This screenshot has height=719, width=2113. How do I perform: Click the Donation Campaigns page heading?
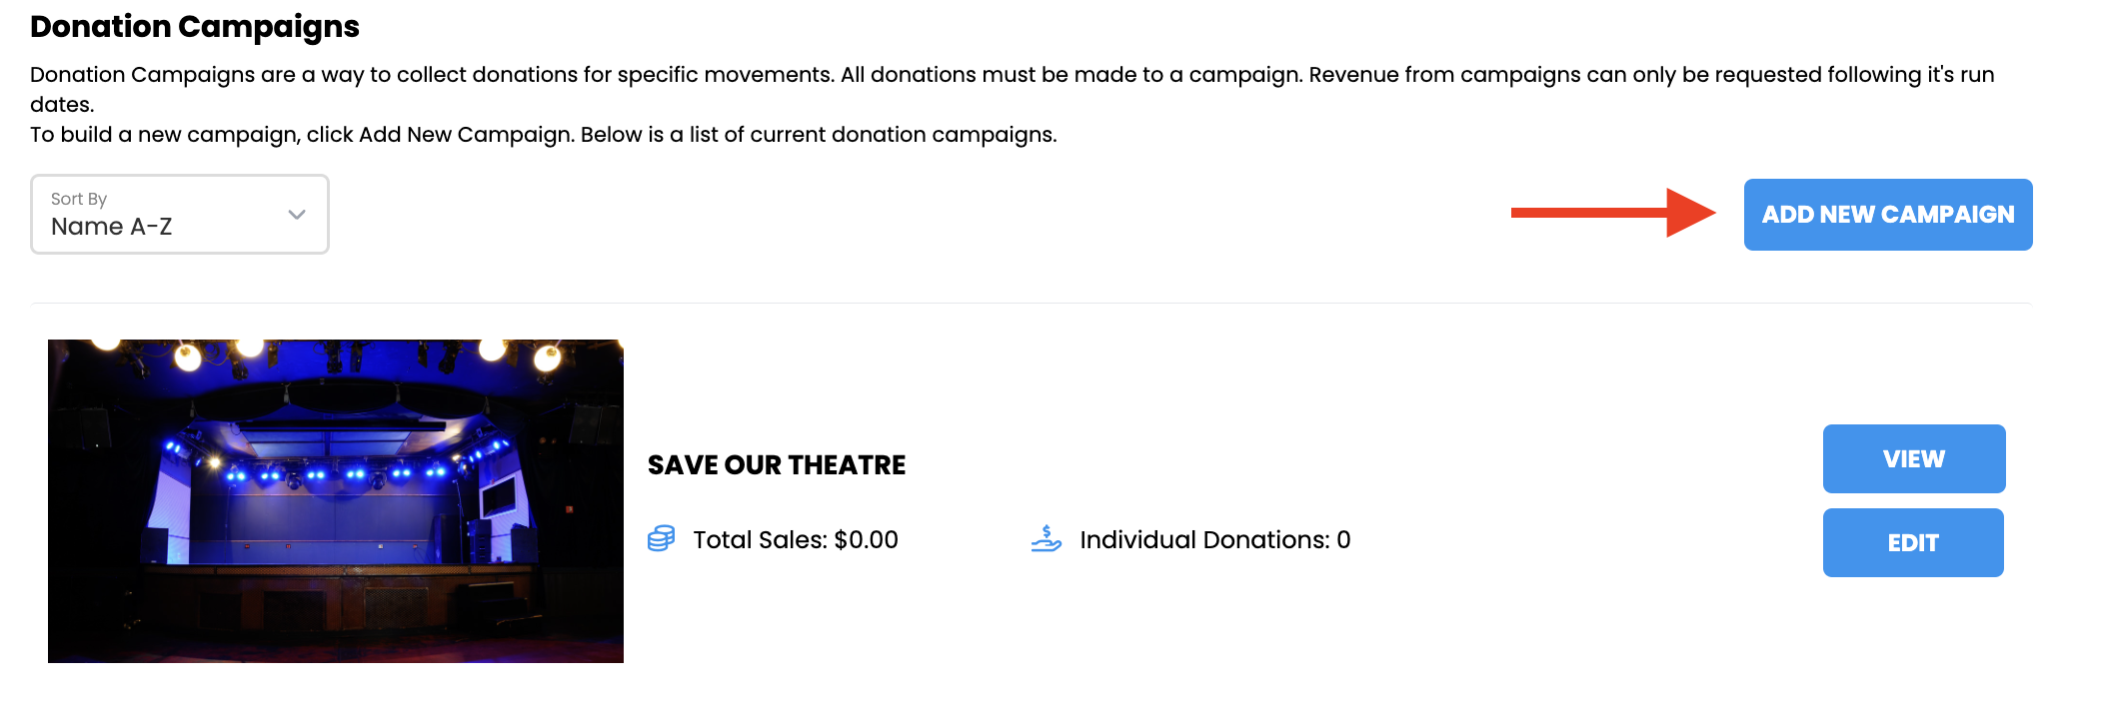click(x=195, y=26)
